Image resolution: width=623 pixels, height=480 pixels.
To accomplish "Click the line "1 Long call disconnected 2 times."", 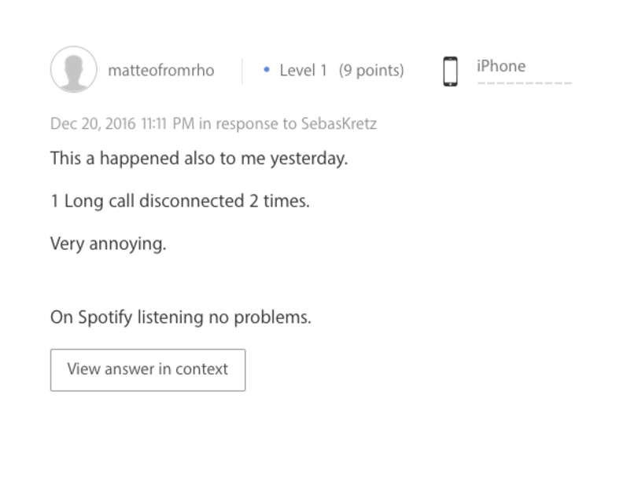I will [180, 200].
